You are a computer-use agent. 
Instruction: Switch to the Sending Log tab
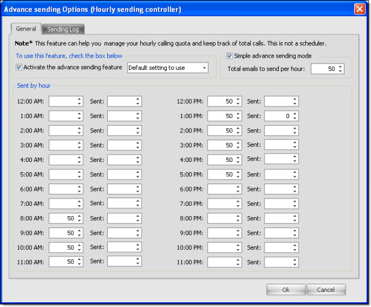pyautogui.click(x=63, y=29)
